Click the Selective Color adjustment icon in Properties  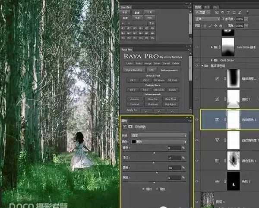pos(126,127)
